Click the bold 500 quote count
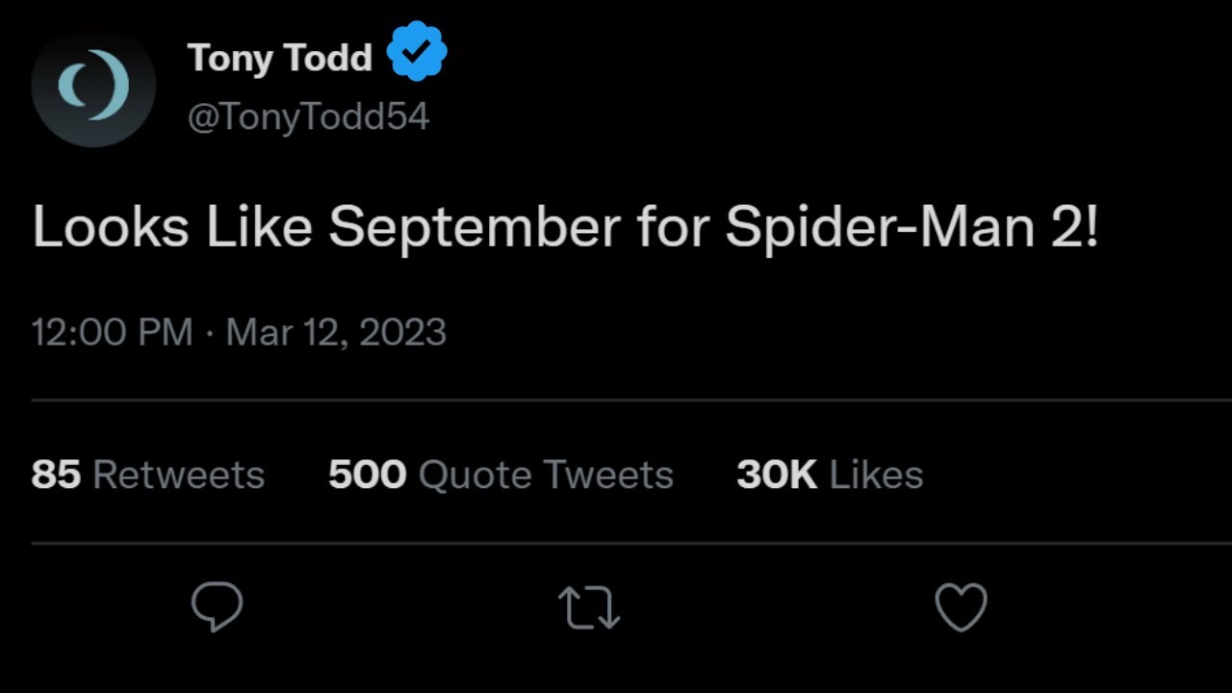 tap(367, 475)
